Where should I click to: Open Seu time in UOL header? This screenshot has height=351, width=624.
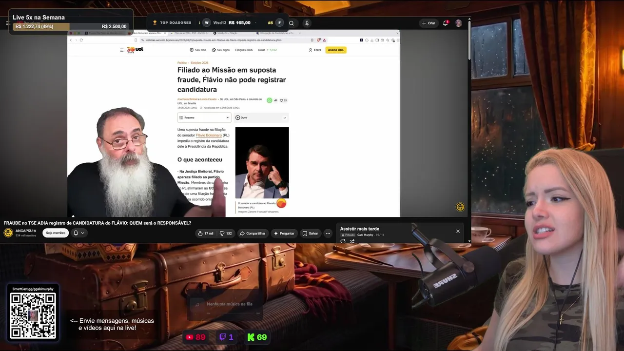pos(198,50)
